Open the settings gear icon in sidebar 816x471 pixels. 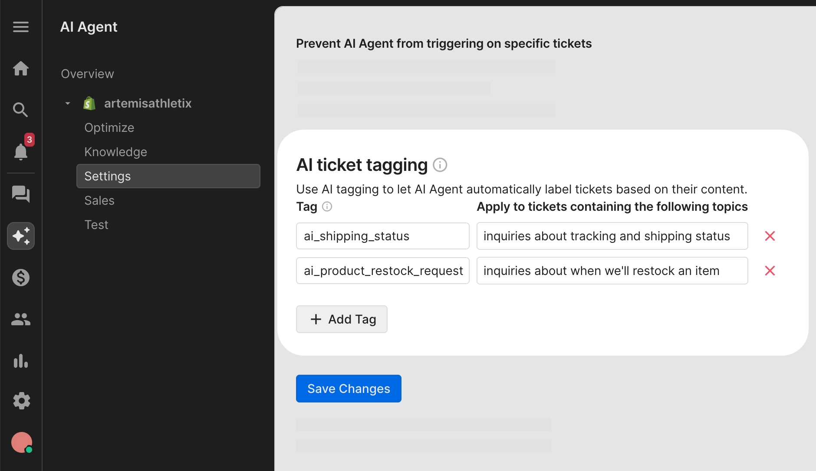tap(20, 400)
